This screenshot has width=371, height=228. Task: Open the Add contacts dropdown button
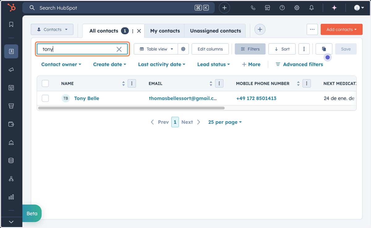point(342,29)
